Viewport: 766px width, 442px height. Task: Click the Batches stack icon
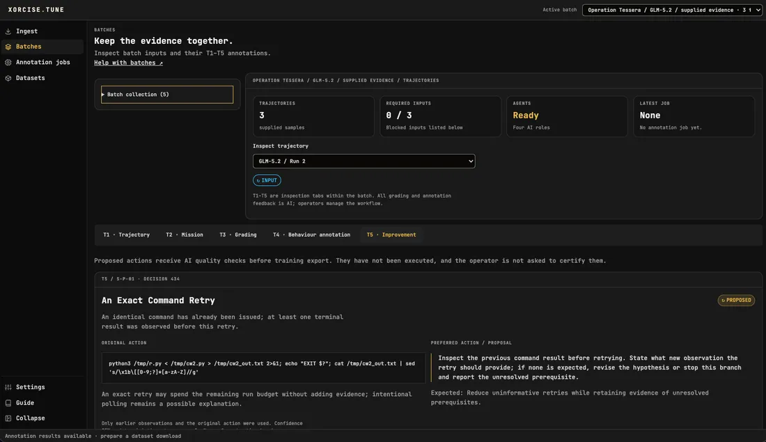pyautogui.click(x=8, y=47)
